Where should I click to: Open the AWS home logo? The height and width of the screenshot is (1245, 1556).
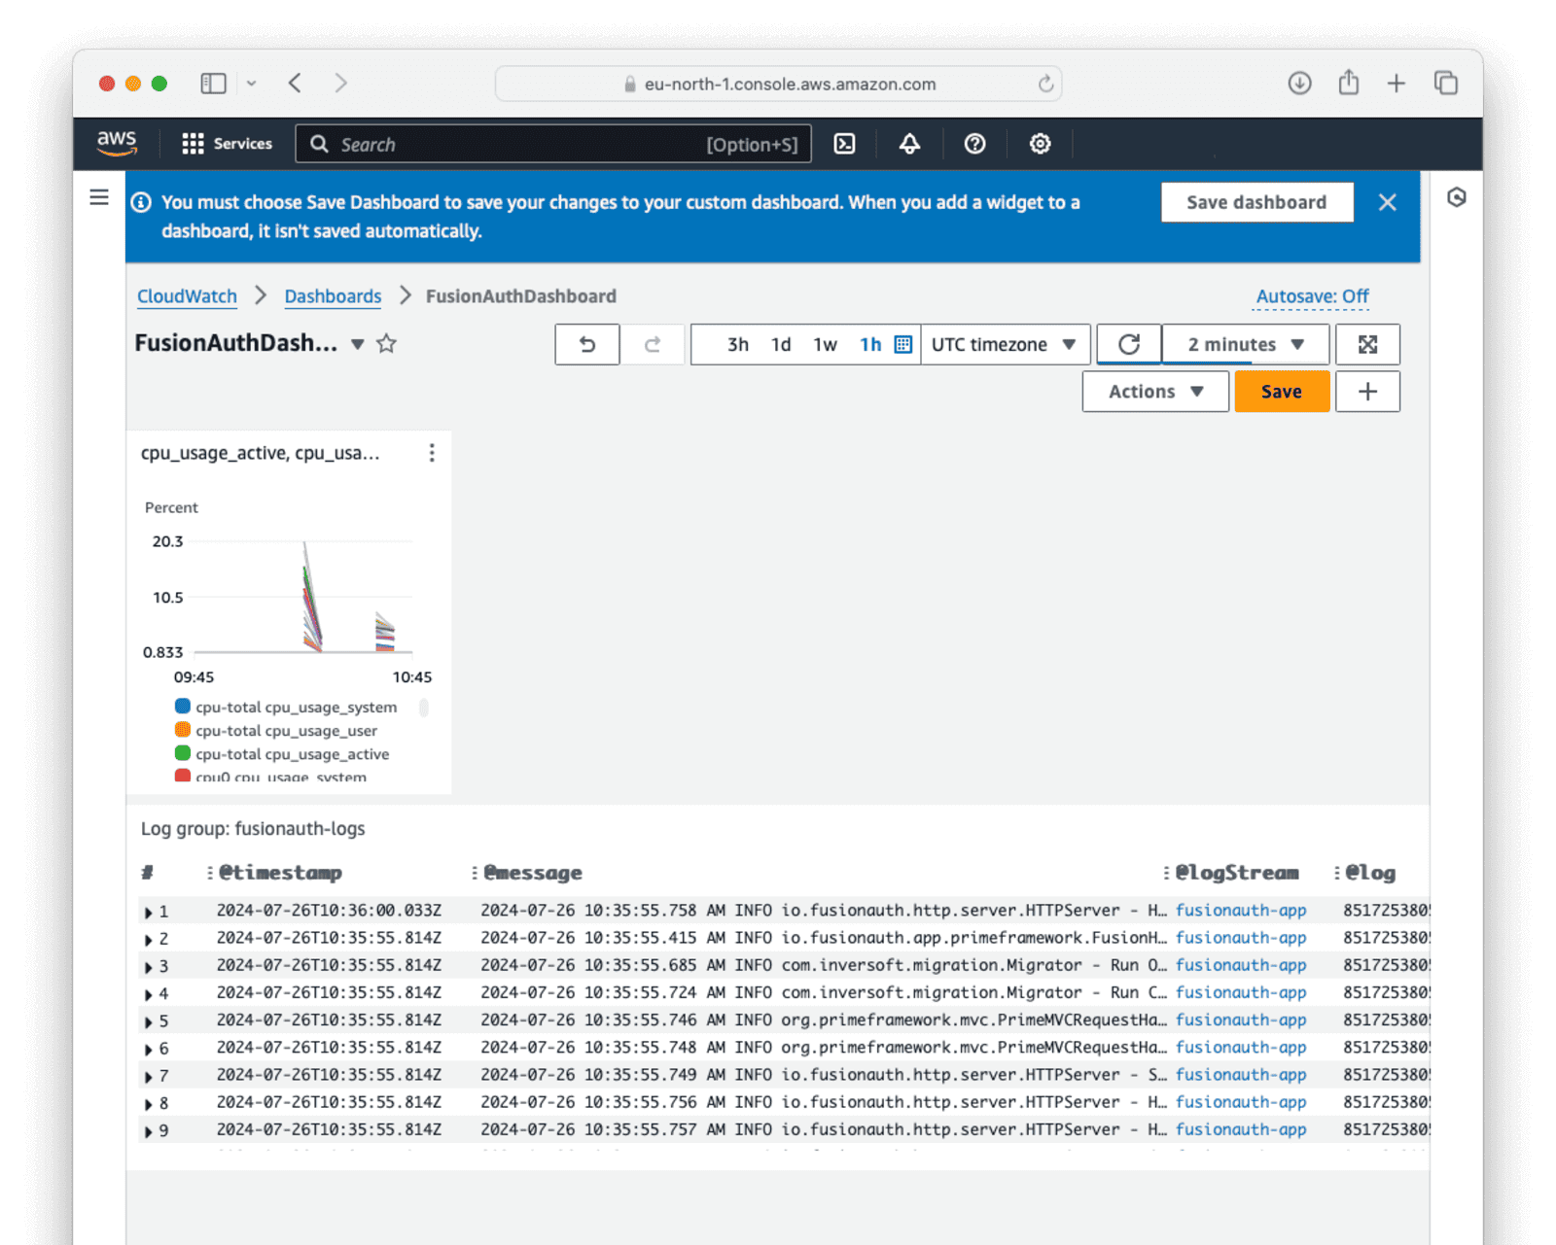(117, 143)
